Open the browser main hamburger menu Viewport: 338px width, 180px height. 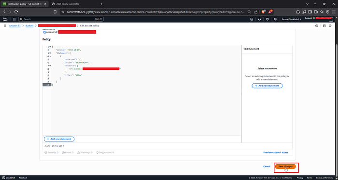coord(334,12)
